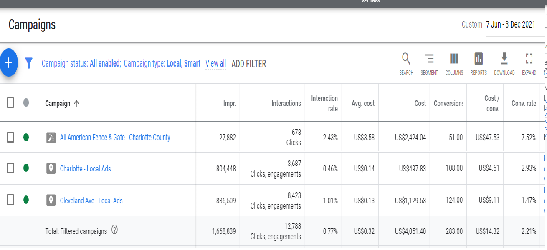547x250 pixels.
Task: Click the blue plus new campaign button
Action: click(9, 63)
